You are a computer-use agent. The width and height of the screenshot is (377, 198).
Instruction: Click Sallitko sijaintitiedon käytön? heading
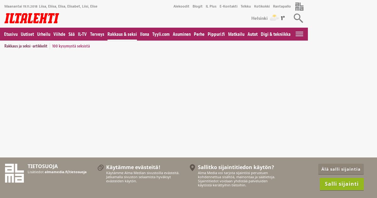pos(236,167)
